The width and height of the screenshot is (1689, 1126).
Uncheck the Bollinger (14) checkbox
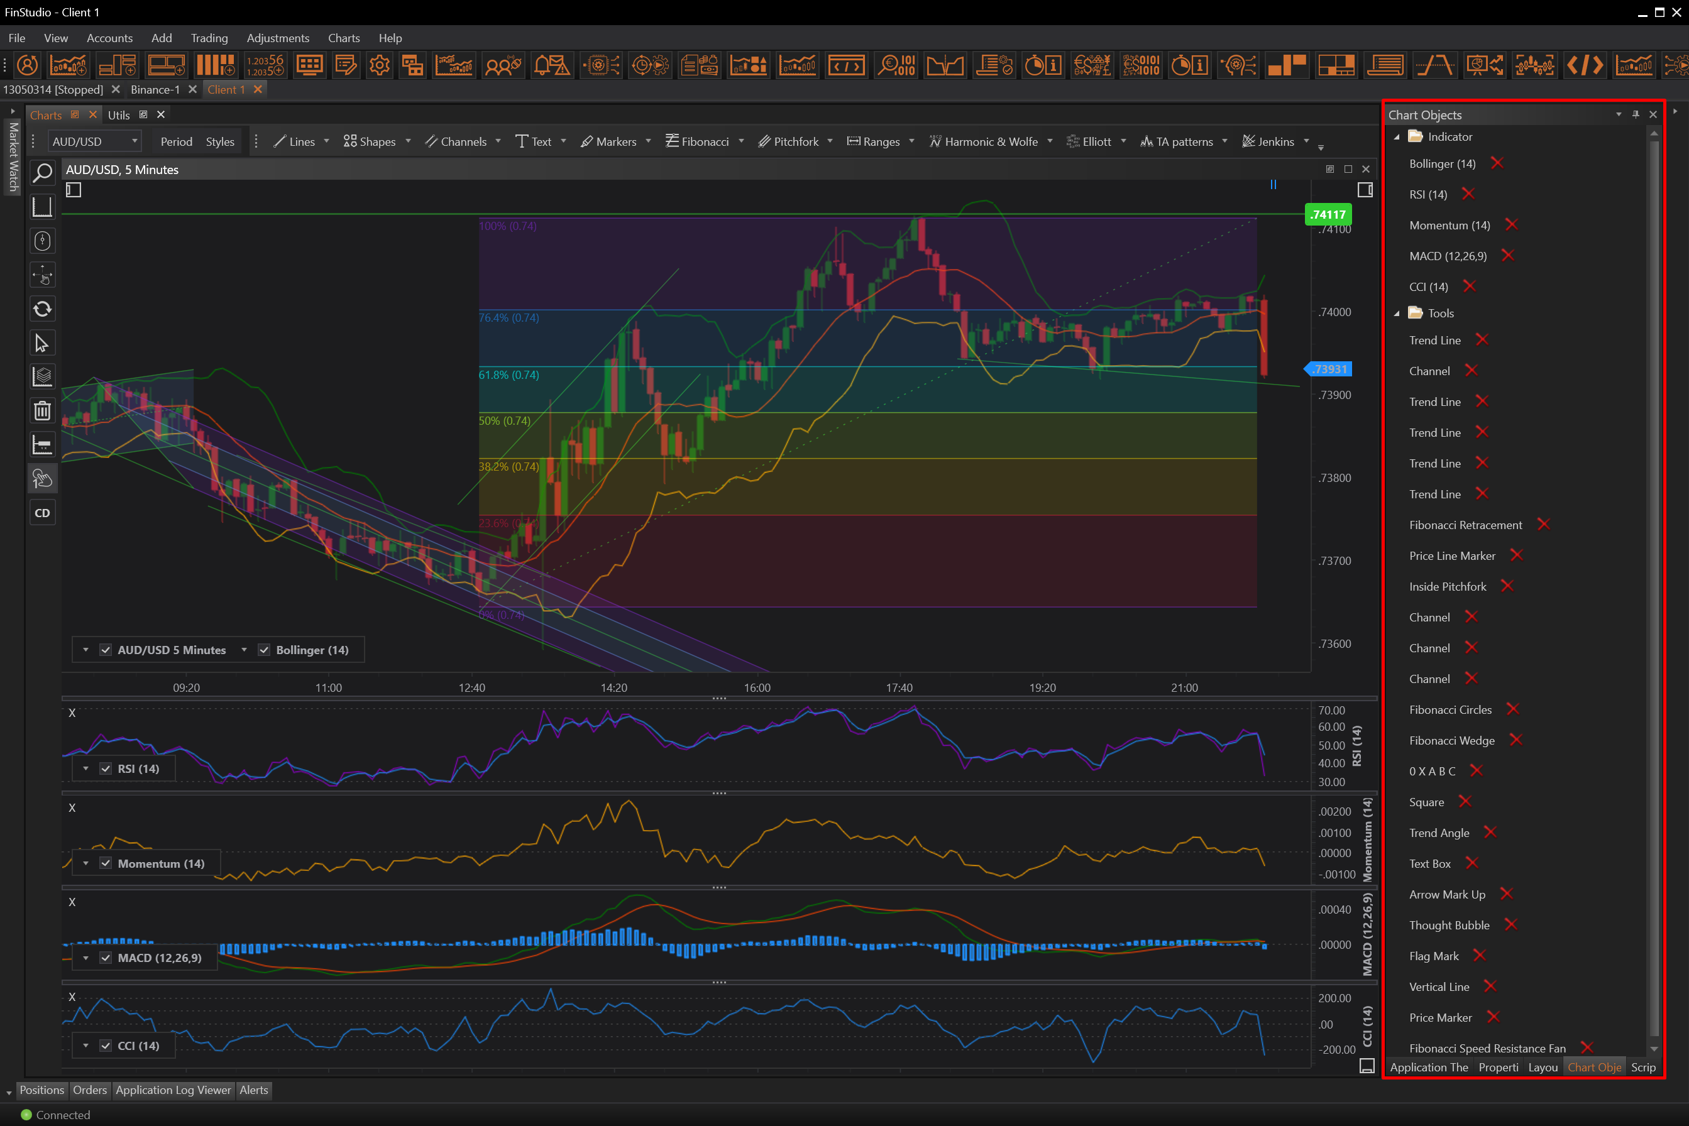tap(263, 650)
